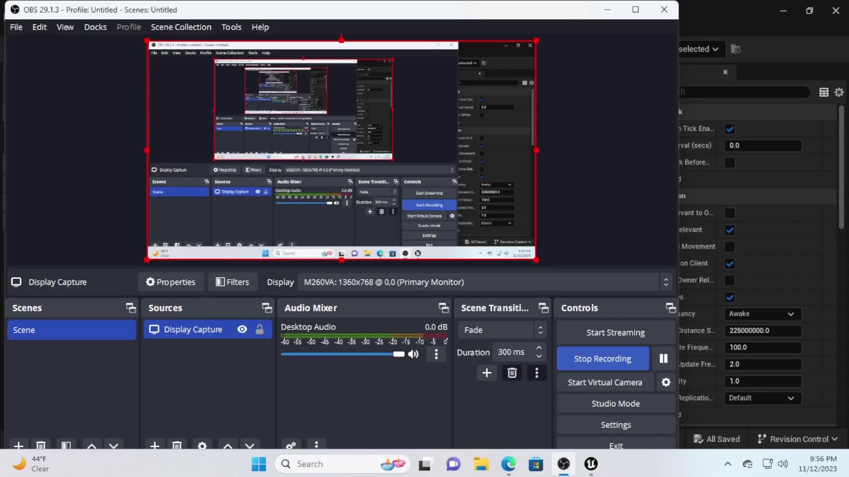Pause the recording
This screenshot has height=477, width=849.
[x=663, y=359]
